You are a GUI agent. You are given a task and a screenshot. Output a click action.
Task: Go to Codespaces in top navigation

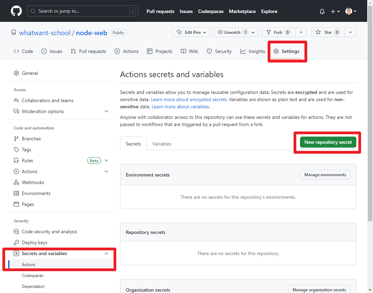pyautogui.click(x=210, y=11)
